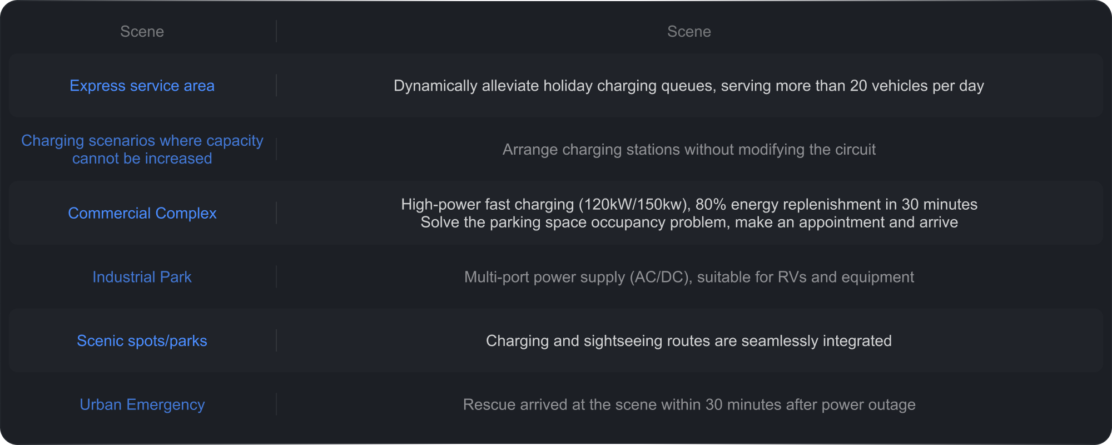This screenshot has height=445, width=1112.
Task: Select Scenic spots/parks entry
Action: pyautogui.click(x=142, y=340)
